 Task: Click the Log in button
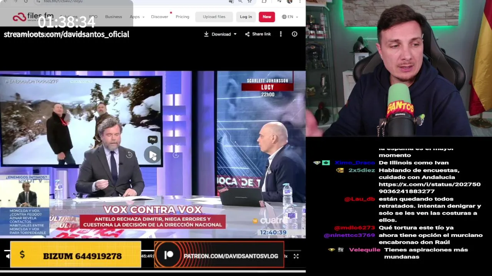click(246, 17)
